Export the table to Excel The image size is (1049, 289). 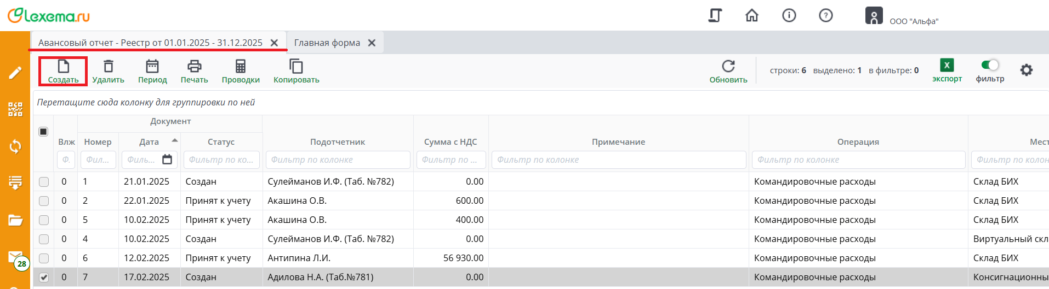pyautogui.click(x=947, y=66)
